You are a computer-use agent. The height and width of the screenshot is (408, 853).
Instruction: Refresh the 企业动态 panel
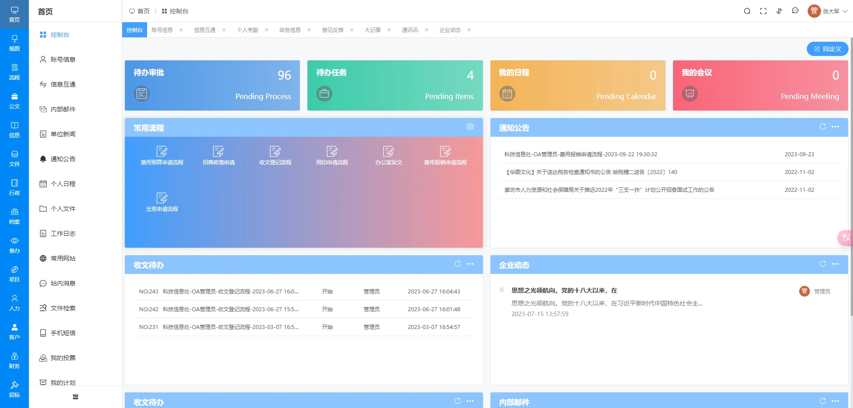coord(823,264)
